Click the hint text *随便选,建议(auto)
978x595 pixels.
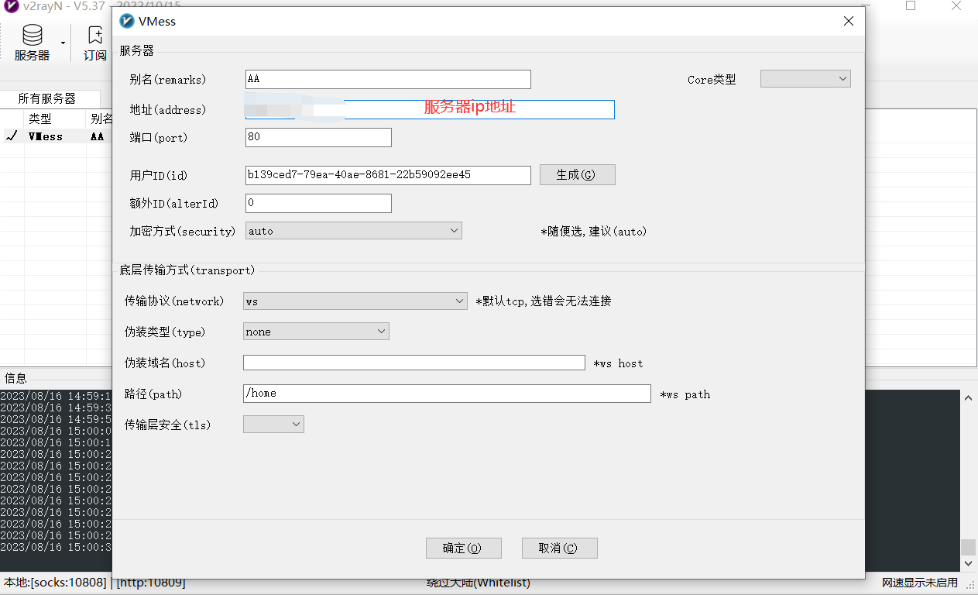click(593, 232)
